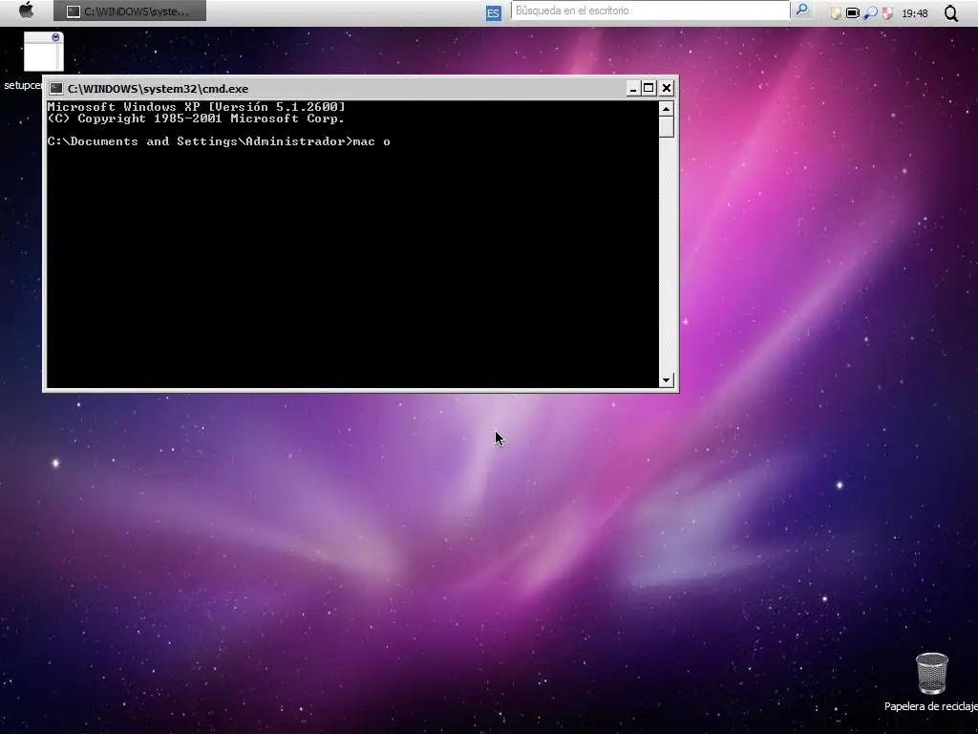Click the Documents and Settings prompt path

[x=200, y=141]
